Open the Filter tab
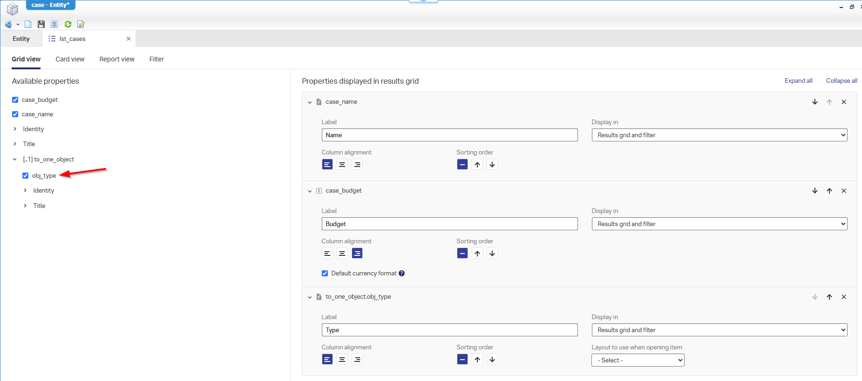The width and height of the screenshot is (862, 381). click(x=156, y=59)
